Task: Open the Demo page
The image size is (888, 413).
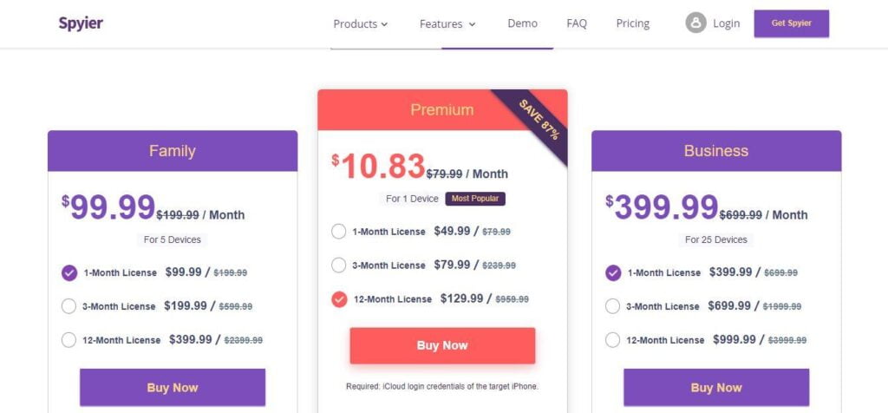Action: pos(522,23)
